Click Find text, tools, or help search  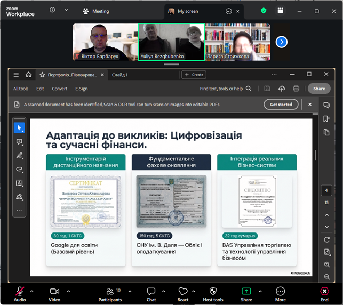pyautogui.click(x=225, y=89)
